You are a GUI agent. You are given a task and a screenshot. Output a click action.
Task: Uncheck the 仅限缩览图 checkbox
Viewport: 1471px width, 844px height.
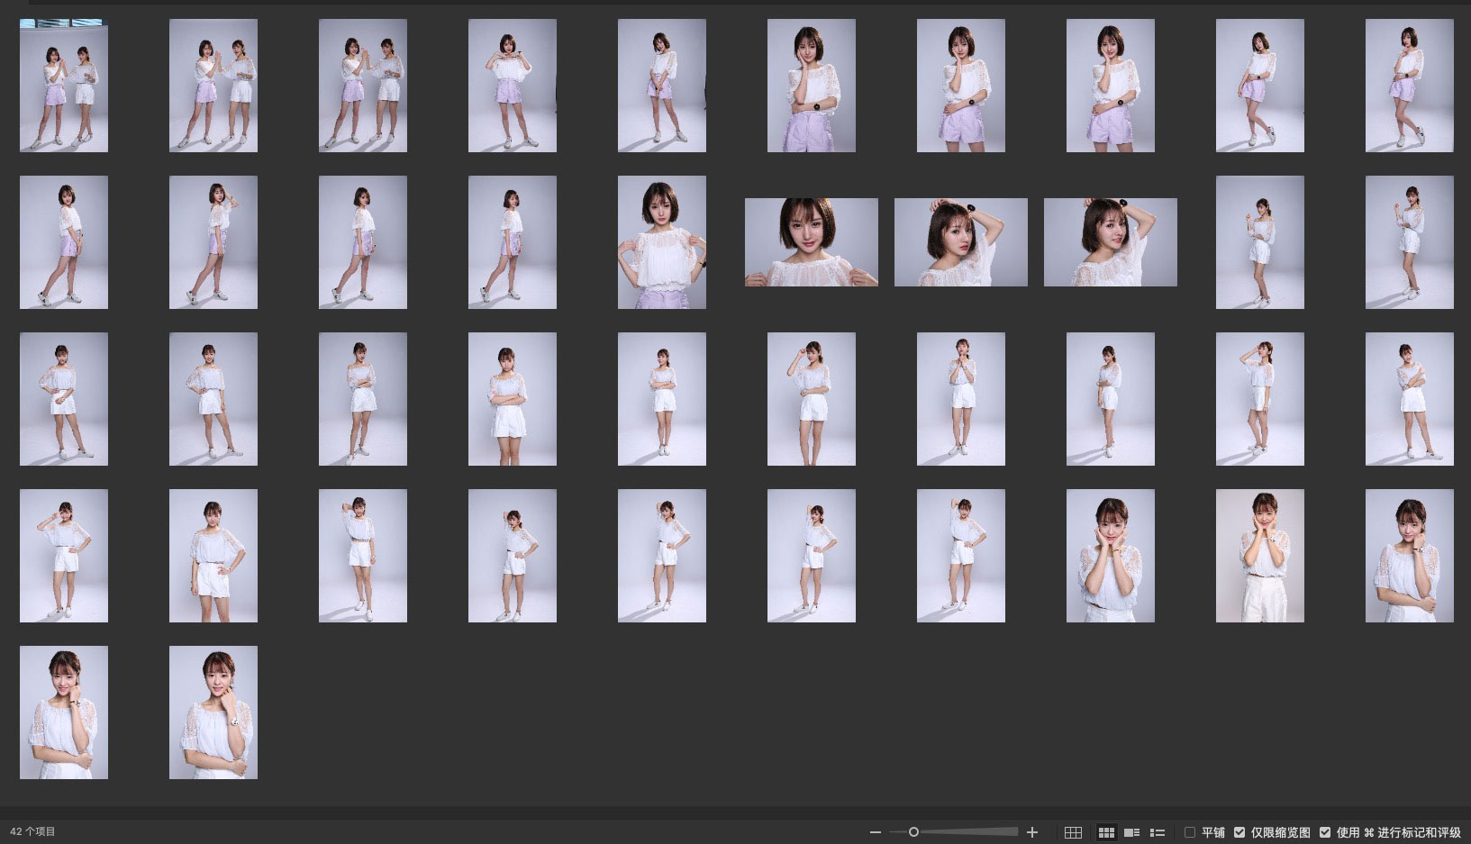(x=1239, y=832)
